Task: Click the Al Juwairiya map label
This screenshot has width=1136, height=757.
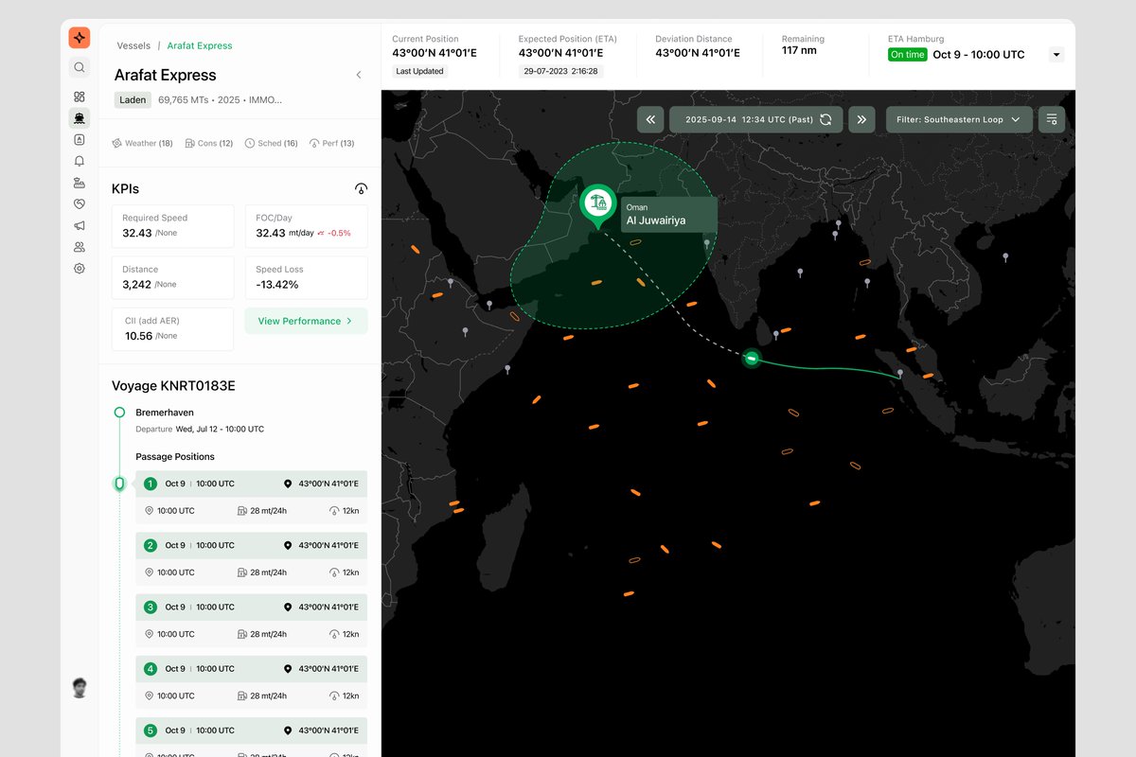Action: pyautogui.click(x=667, y=215)
